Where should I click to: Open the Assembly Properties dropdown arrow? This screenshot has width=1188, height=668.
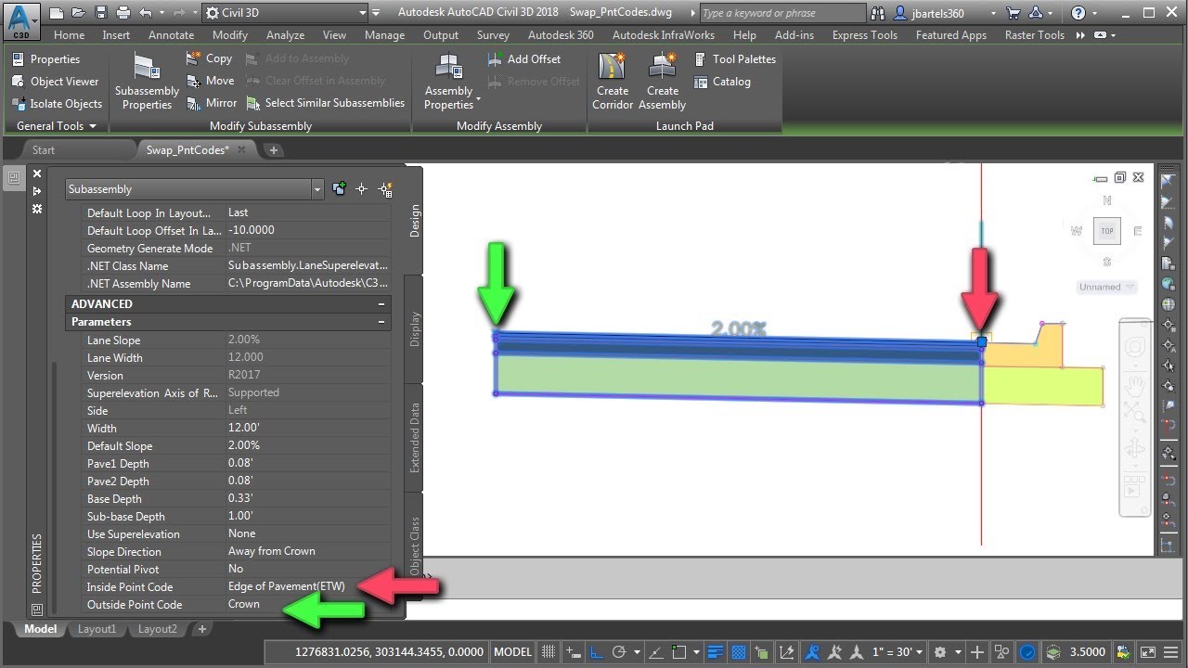tap(478, 99)
